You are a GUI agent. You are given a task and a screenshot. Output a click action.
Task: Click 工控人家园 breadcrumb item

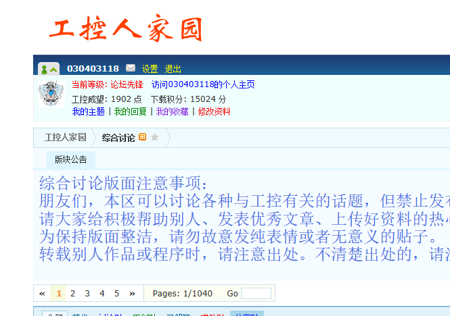(65, 138)
